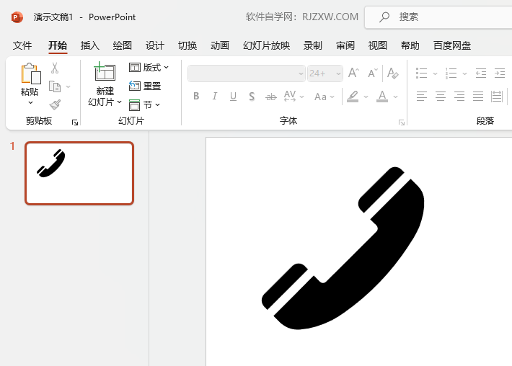Open the Change Case dropdown arrow
The height and width of the screenshot is (366, 512).
[x=332, y=97]
